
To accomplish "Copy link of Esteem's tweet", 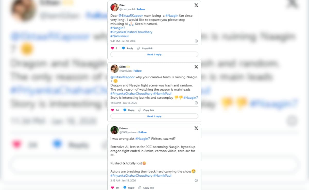I will (146, 188).
